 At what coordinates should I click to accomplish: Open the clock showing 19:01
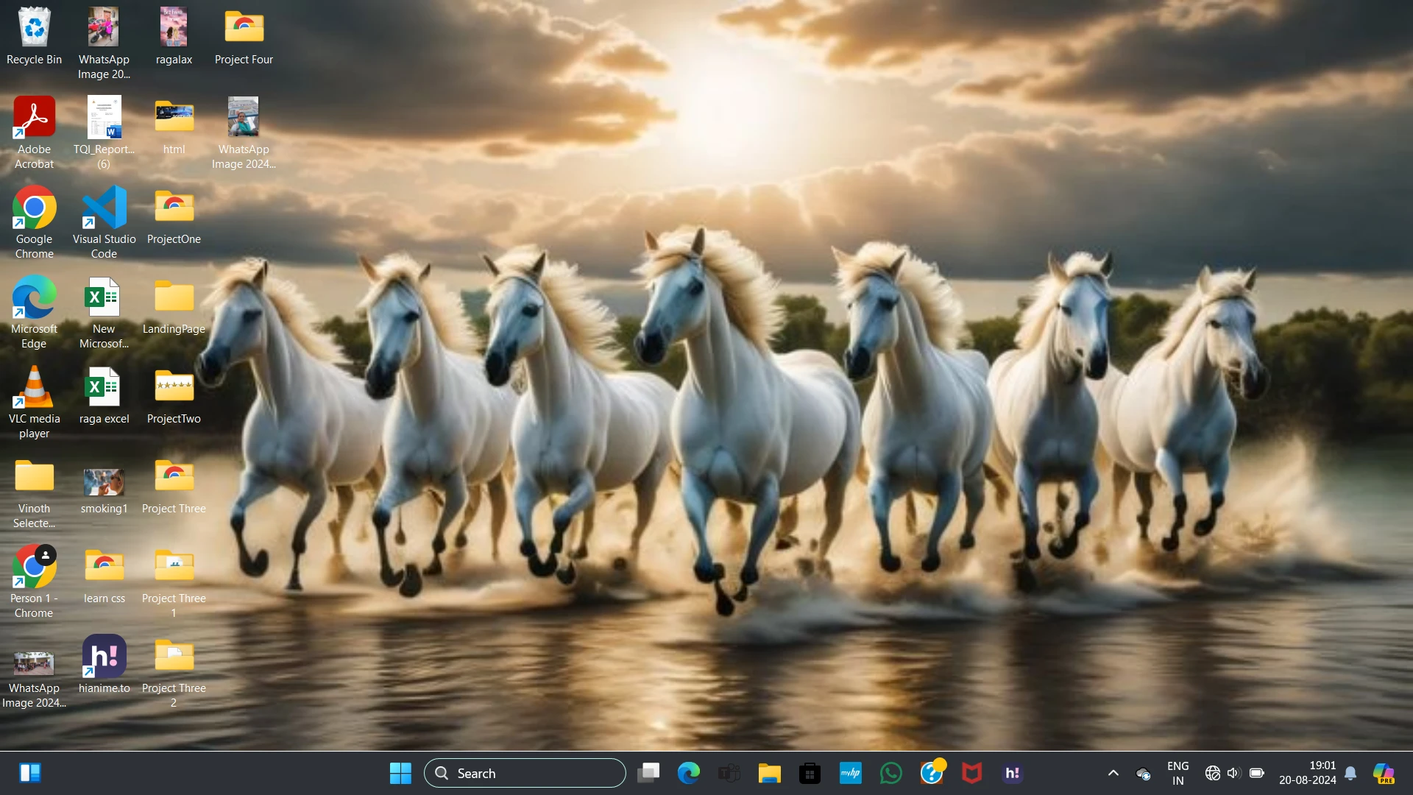[1308, 773]
